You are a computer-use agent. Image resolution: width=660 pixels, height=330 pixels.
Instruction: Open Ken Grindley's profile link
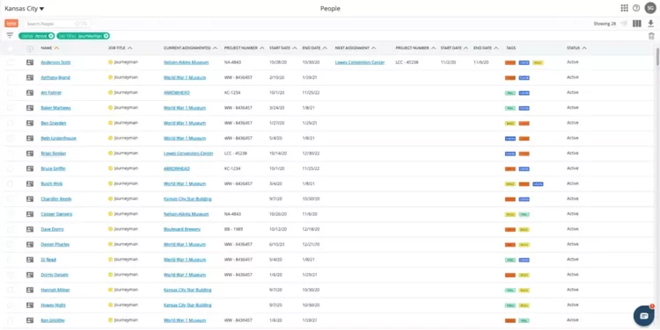(53, 320)
